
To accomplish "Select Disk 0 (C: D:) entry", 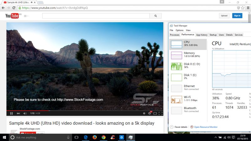I will tap(188, 66).
